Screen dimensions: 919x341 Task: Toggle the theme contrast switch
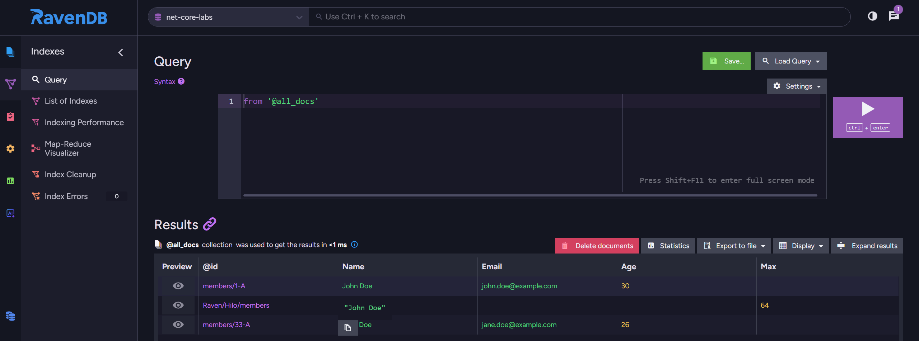pyautogui.click(x=872, y=16)
